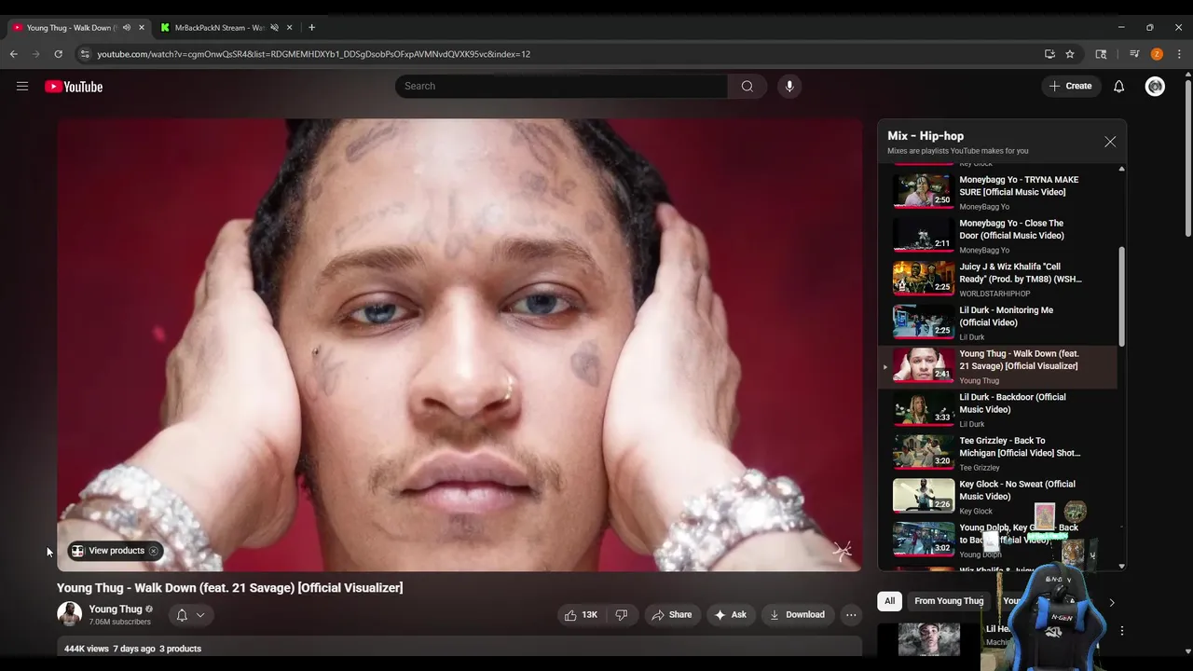This screenshot has height=671, width=1193.
Task: Open the account avatar menu
Action: coord(1155,86)
